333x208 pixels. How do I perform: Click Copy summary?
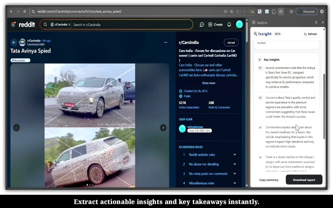[x=269, y=180]
